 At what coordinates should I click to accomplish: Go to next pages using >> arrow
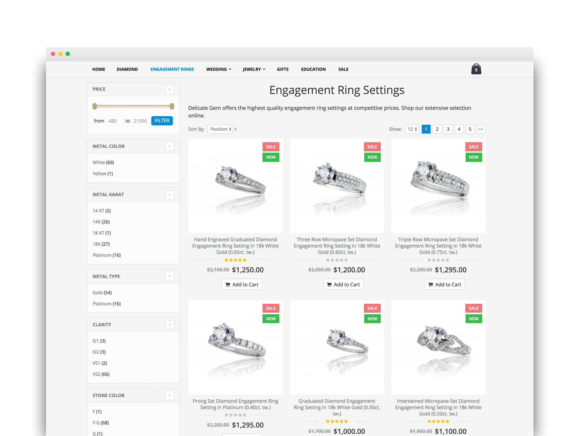481,129
